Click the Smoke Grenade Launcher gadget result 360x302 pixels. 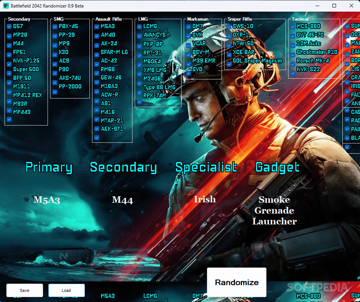(274, 210)
